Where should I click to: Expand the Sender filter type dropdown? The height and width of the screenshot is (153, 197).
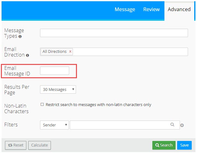point(54,125)
